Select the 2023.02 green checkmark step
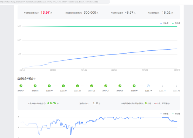This screenshot has width=193, height=138. 35,86
